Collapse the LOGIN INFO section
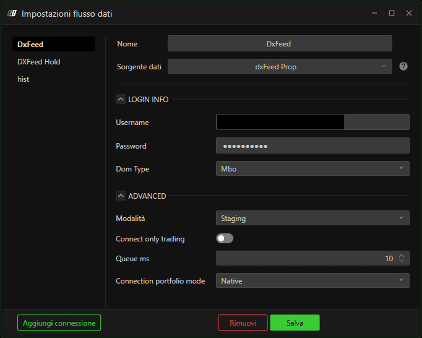This screenshot has width=422, height=338. point(121,100)
